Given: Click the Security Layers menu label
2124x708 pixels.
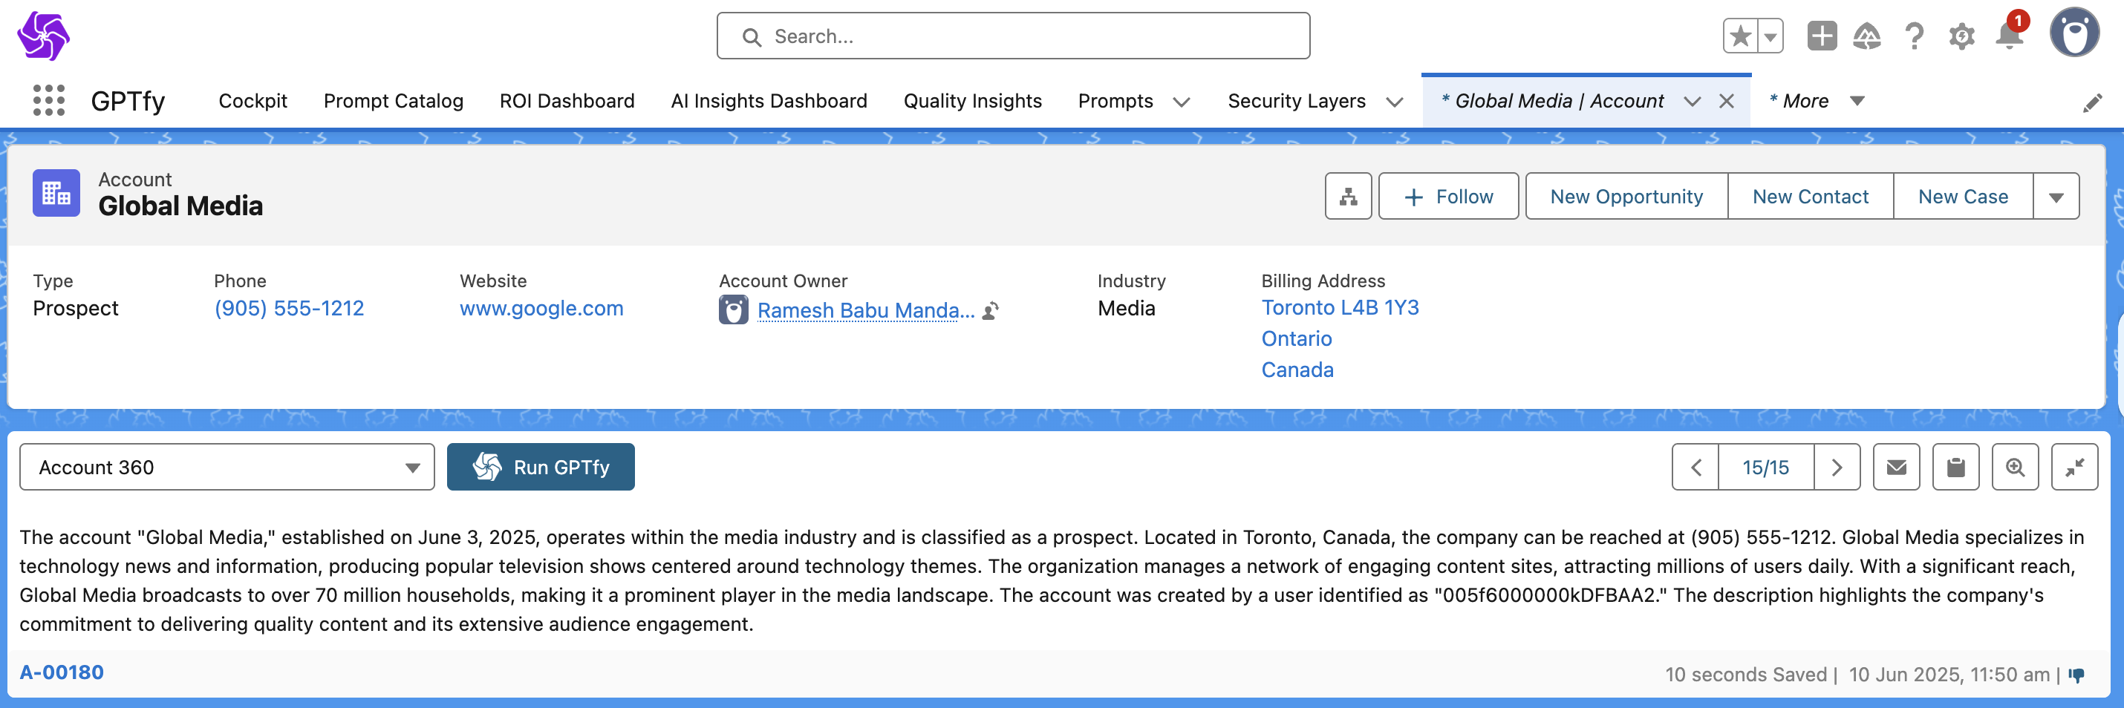Looking at the screenshot, I should click(1296, 100).
